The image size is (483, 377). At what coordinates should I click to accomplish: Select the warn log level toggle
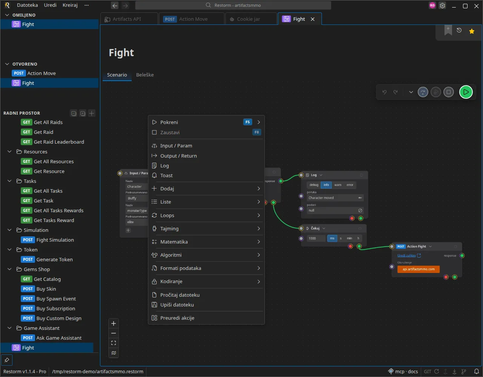338,185
